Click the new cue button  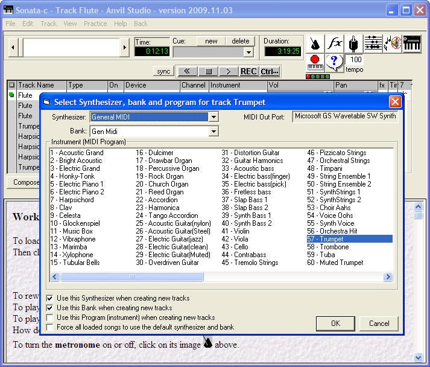click(211, 41)
